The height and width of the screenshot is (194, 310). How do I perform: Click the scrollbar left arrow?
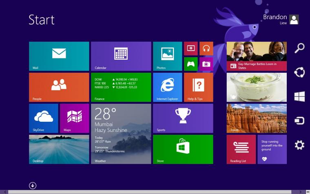[x=5, y=192]
